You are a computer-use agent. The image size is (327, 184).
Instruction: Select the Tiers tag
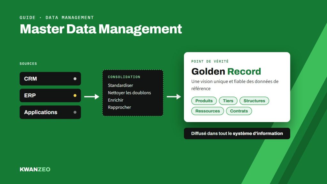click(x=228, y=101)
